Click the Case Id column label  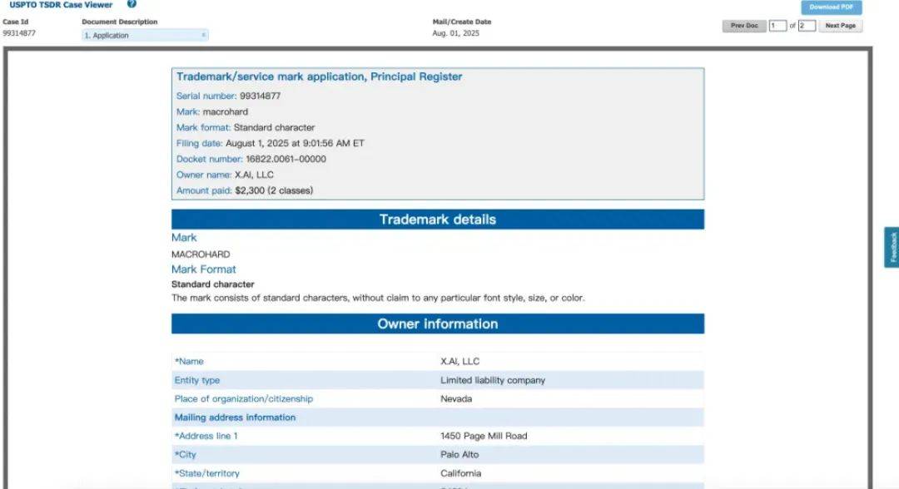pos(16,22)
